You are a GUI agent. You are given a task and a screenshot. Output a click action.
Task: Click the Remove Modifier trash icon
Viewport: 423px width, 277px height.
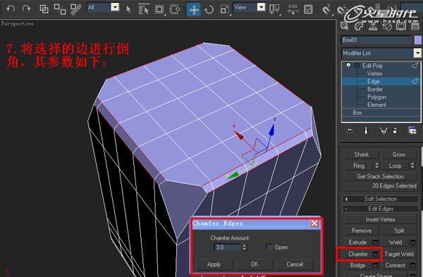pyautogui.click(x=396, y=131)
